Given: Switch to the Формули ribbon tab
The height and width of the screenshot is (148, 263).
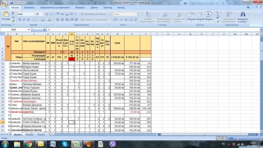Looking at the screenshot, I should pos(80,8).
